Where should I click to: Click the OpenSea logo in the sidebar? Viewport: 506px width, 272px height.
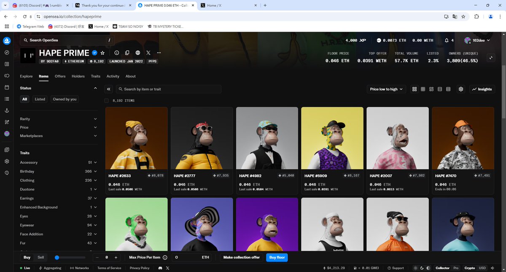pos(7,41)
